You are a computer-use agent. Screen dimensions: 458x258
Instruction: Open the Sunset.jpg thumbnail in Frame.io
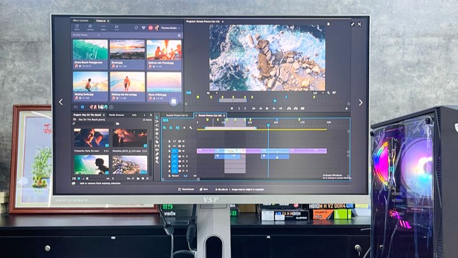[127, 54]
